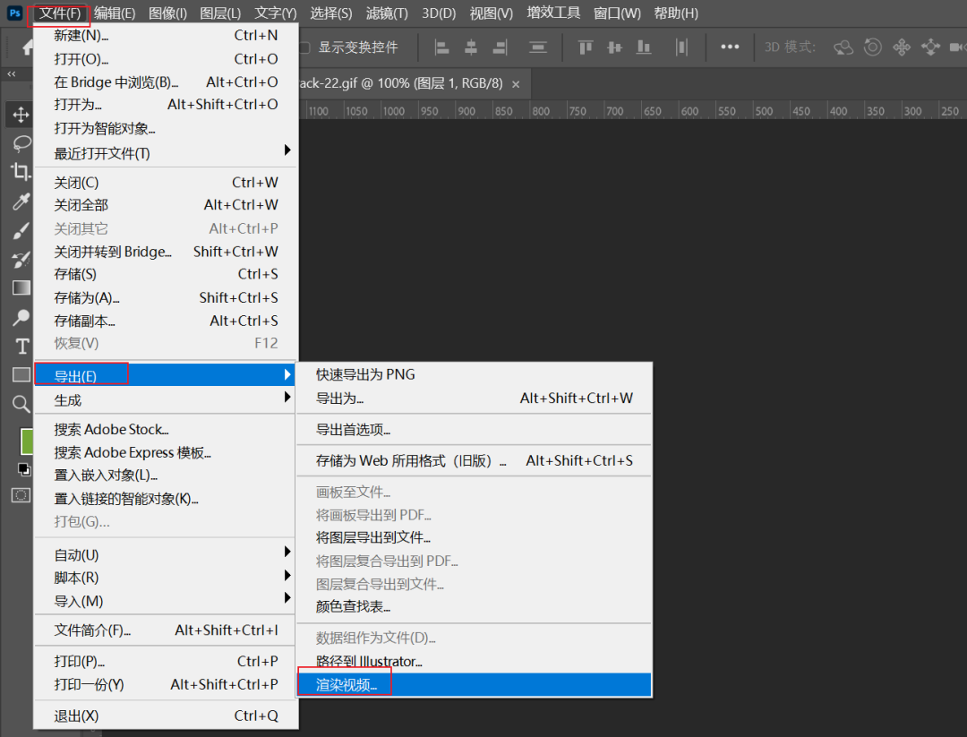Screen dimensions: 967x737
Task: Click the green foreground color swatch
Action: point(27,441)
